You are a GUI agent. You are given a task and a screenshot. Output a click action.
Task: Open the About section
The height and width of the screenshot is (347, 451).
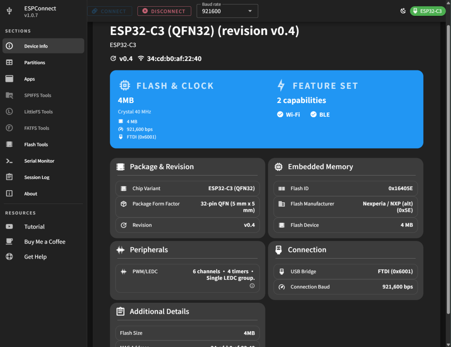(x=30, y=194)
